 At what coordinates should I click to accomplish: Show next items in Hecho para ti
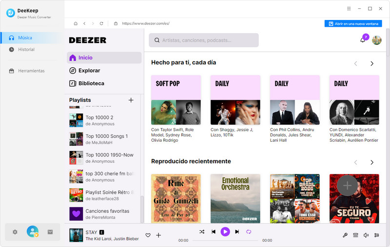click(x=372, y=64)
